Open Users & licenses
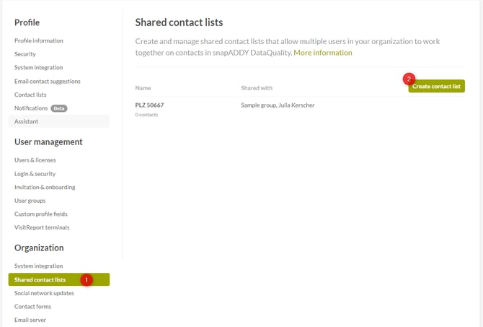Screen dimensions: 483x327 [x=35, y=160]
